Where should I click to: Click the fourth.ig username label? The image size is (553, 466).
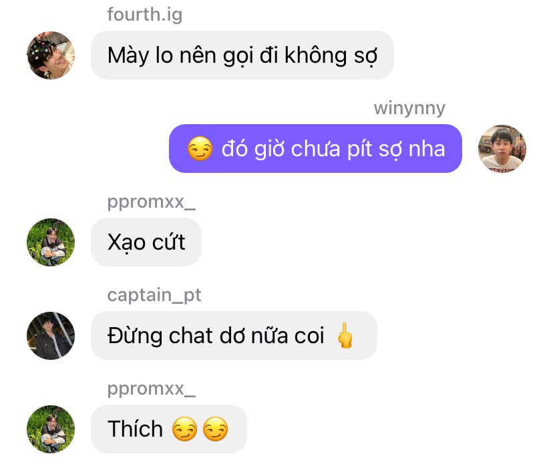[145, 15]
